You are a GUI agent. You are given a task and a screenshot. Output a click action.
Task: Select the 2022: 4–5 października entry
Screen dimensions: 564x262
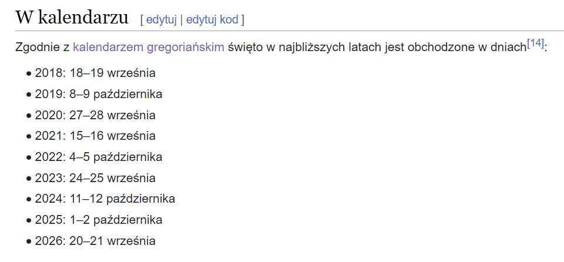(99, 157)
